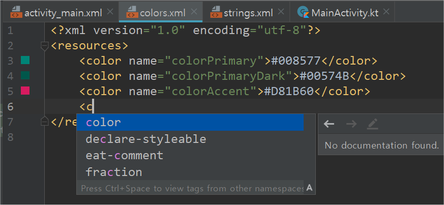Click the edit source pencil icon
The image size is (444, 205).
tap(372, 124)
